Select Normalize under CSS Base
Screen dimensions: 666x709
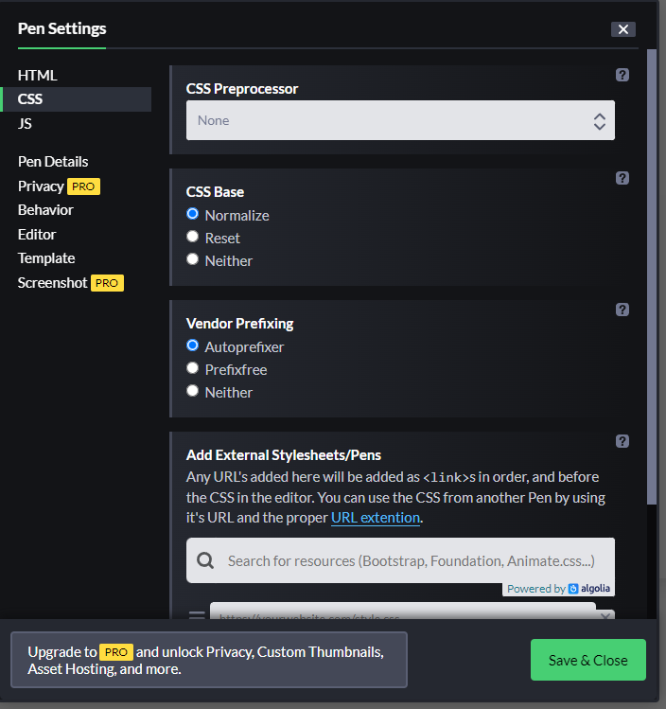[192, 214]
